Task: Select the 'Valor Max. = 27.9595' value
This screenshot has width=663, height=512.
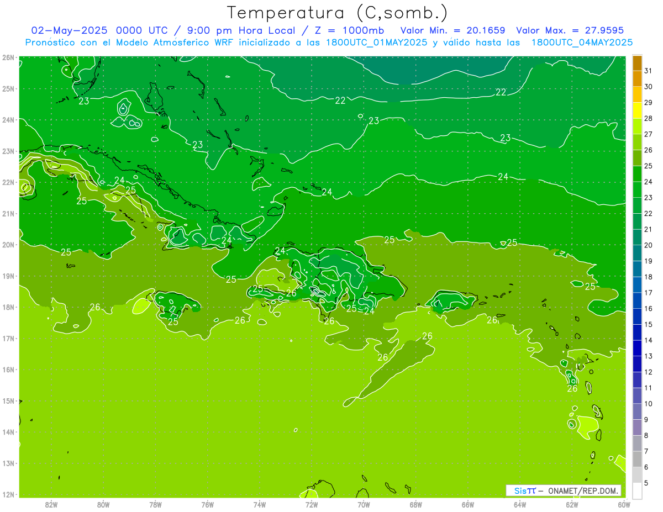Action: point(570,30)
